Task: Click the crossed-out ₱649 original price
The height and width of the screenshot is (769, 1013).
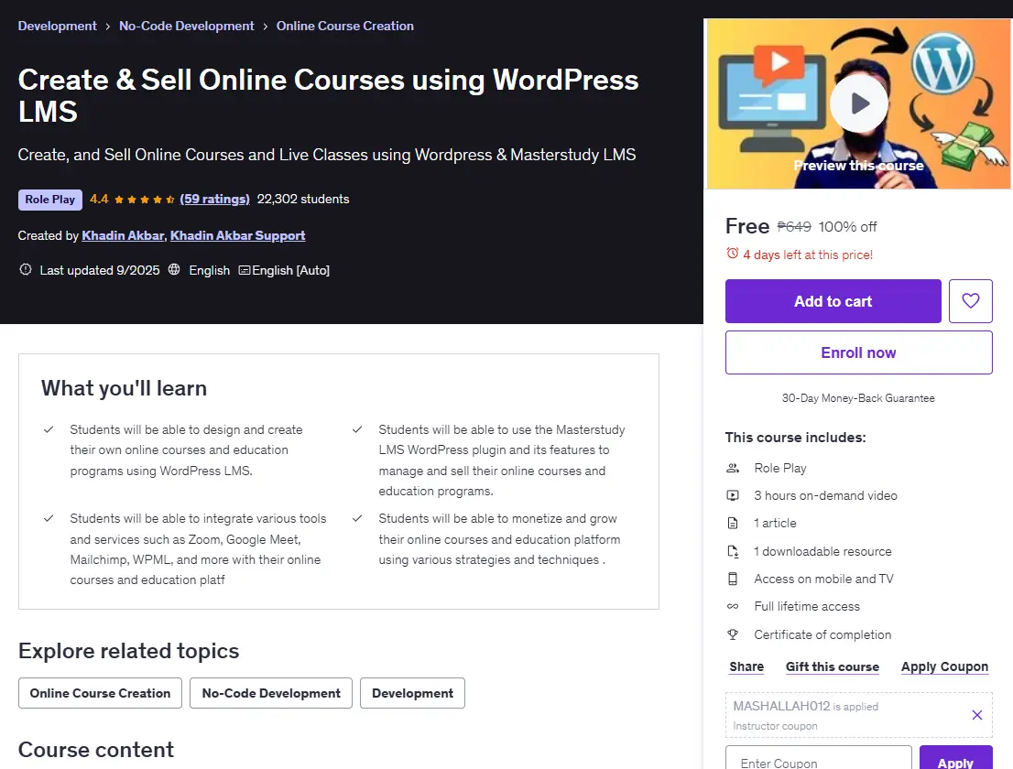Action: click(x=794, y=227)
